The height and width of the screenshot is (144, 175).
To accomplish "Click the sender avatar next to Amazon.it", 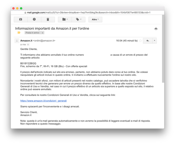I will click(x=17, y=41).
